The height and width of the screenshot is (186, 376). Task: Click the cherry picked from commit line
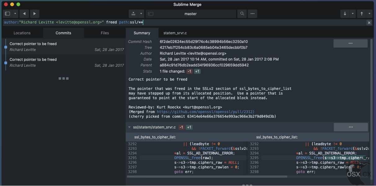(x=202, y=116)
